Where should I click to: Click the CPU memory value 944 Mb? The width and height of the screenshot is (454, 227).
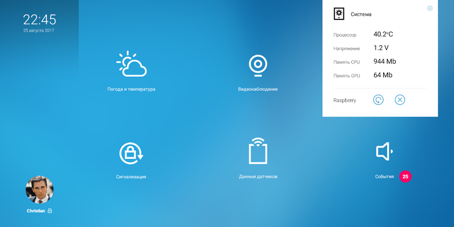[385, 61]
